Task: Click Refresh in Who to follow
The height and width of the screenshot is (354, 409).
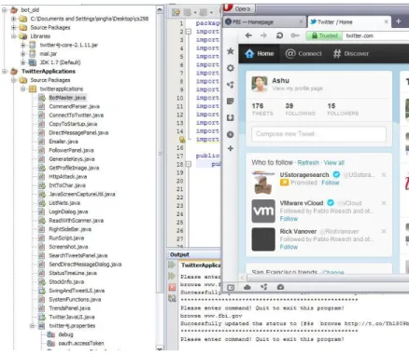Action: (x=308, y=163)
